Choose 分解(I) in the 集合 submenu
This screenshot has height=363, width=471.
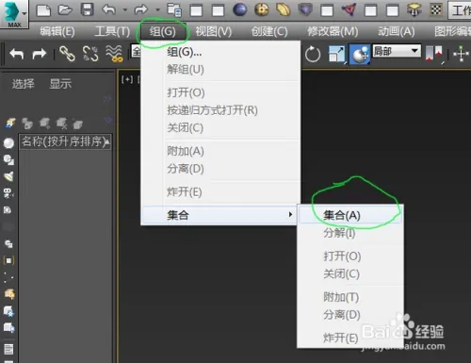pyautogui.click(x=339, y=233)
